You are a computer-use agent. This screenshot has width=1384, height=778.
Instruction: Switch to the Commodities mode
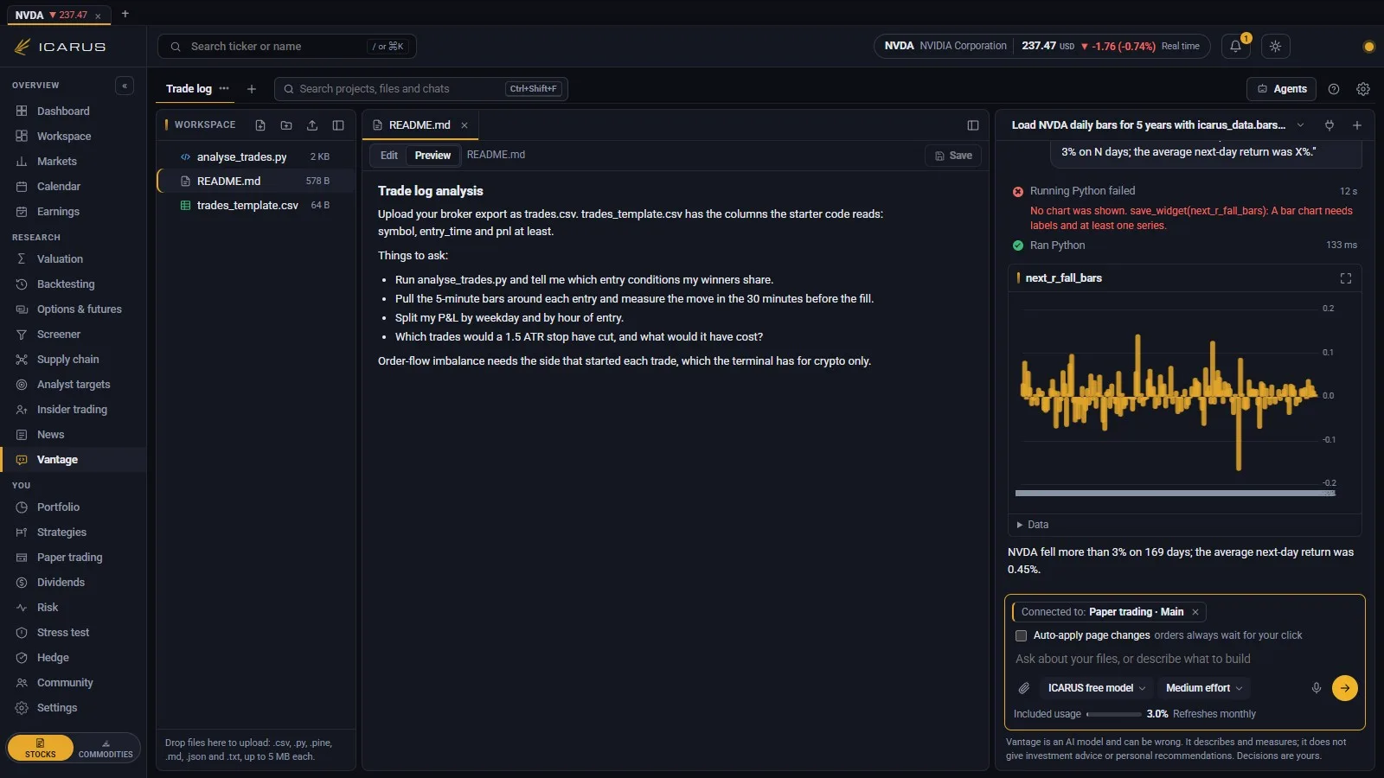[x=106, y=748]
